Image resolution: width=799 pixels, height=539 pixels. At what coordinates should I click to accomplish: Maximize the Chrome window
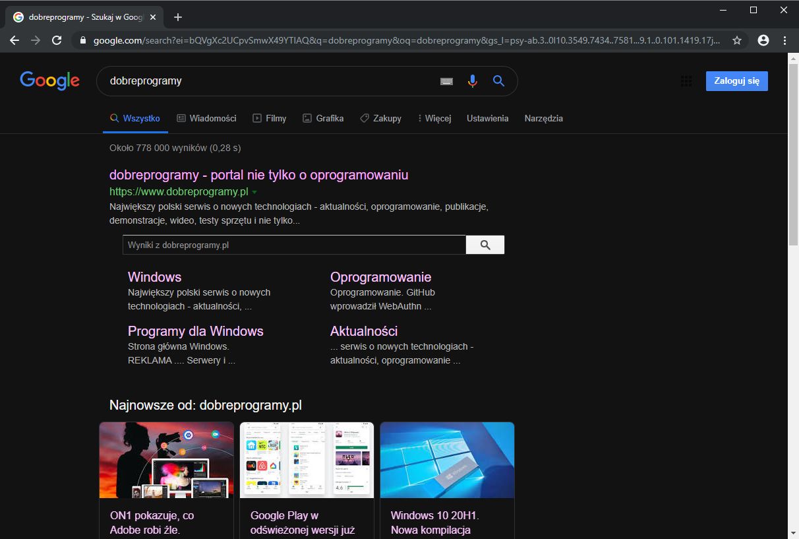click(754, 10)
